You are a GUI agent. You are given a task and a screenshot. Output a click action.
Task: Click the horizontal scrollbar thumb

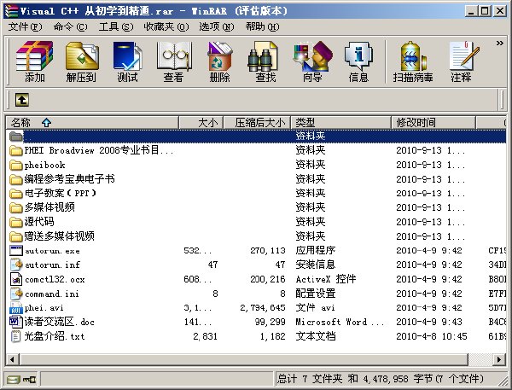pyautogui.click(x=244, y=360)
